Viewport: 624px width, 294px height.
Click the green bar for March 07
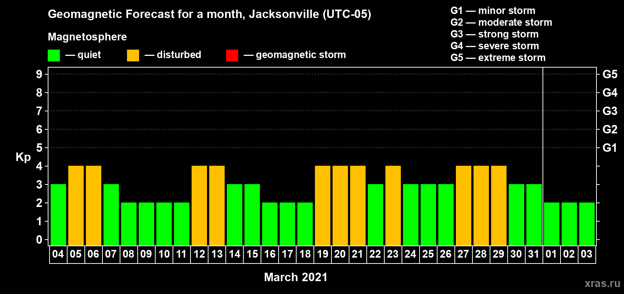(x=111, y=215)
